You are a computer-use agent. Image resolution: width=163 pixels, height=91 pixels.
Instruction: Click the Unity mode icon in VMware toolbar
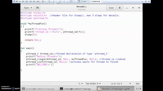click(x=74, y=2)
